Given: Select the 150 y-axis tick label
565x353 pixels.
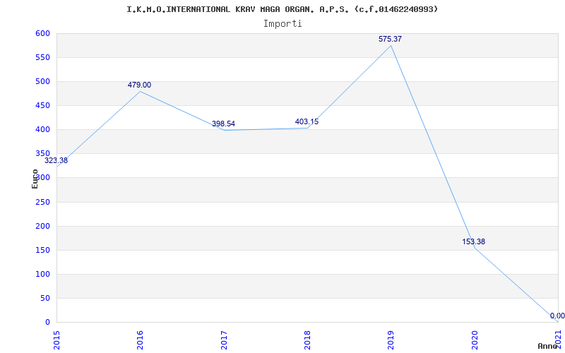Looking at the screenshot, I should pos(42,251).
